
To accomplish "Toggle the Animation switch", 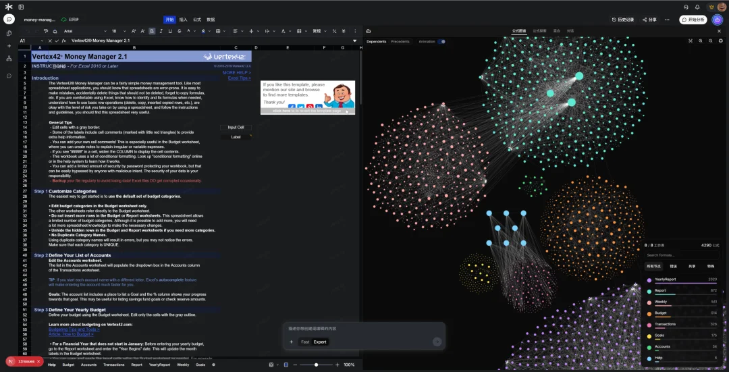I will [441, 41].
